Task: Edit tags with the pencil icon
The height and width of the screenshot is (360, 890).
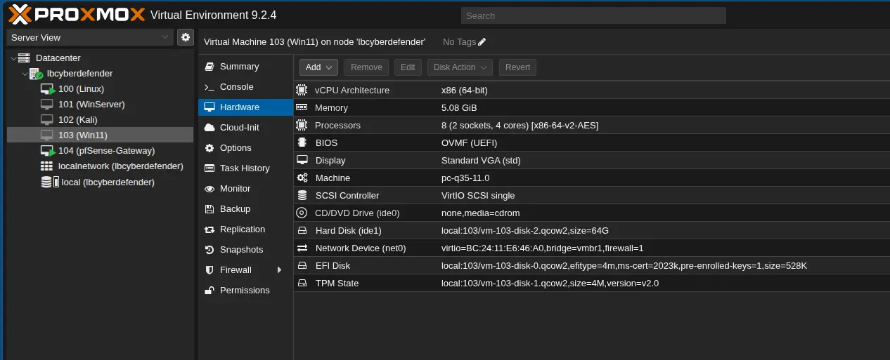Action: tap(482, 42)
